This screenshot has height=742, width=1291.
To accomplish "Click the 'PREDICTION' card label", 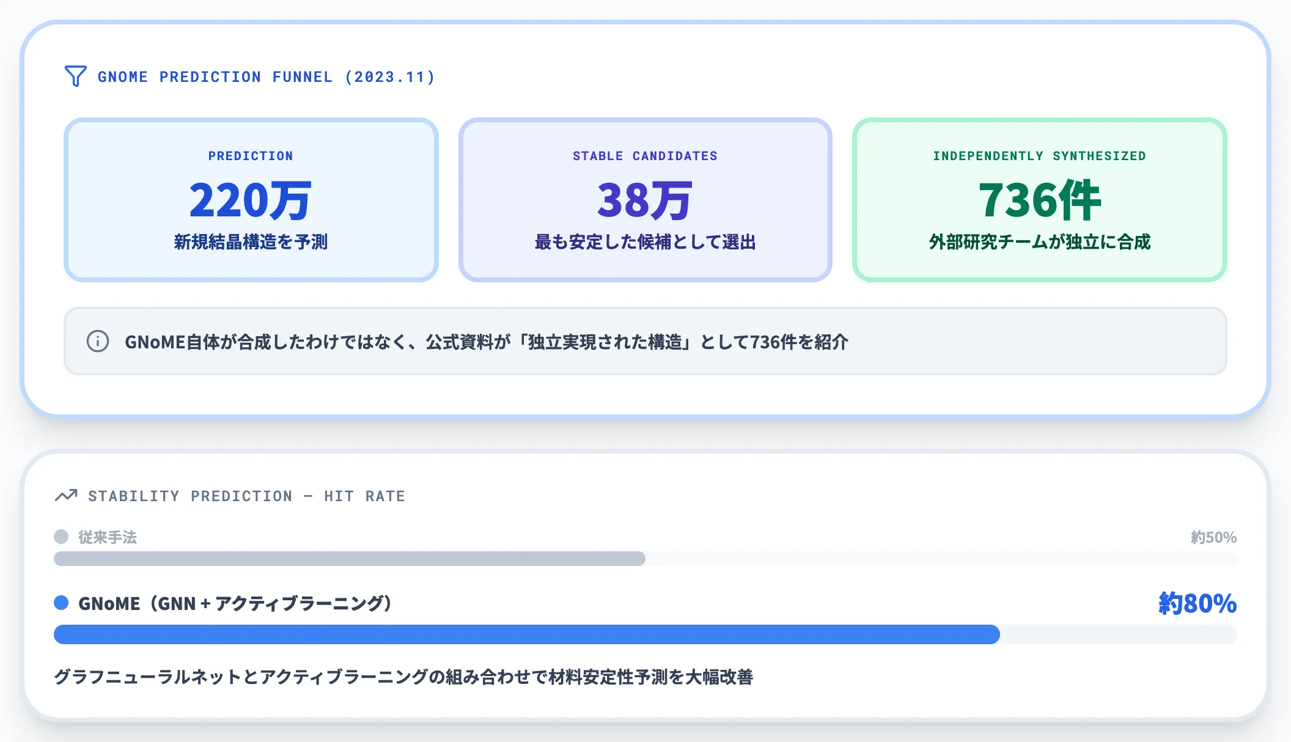I will click(x=251, y=156).
